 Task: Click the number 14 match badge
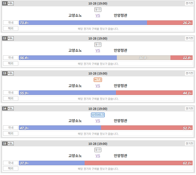pos(5,108)
